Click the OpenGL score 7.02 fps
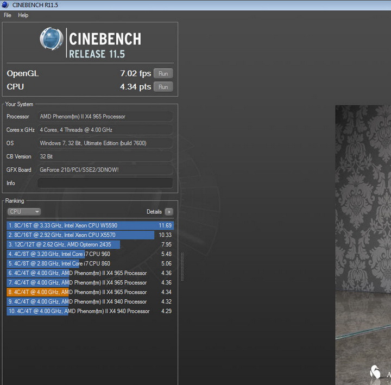 pos(136,73)
